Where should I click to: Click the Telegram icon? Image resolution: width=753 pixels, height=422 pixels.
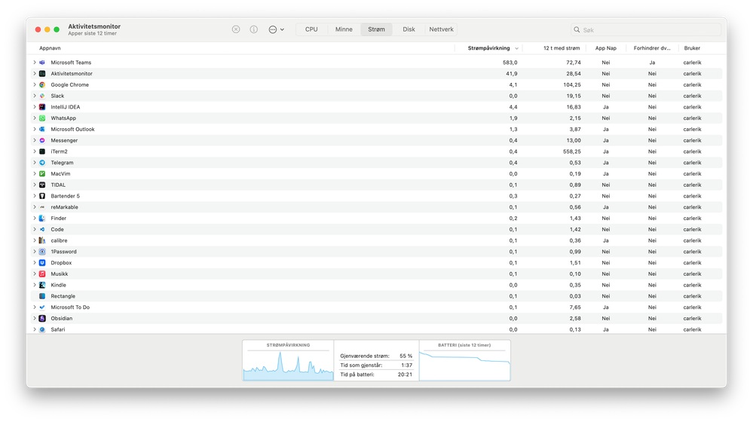click(x=42, y=162)
